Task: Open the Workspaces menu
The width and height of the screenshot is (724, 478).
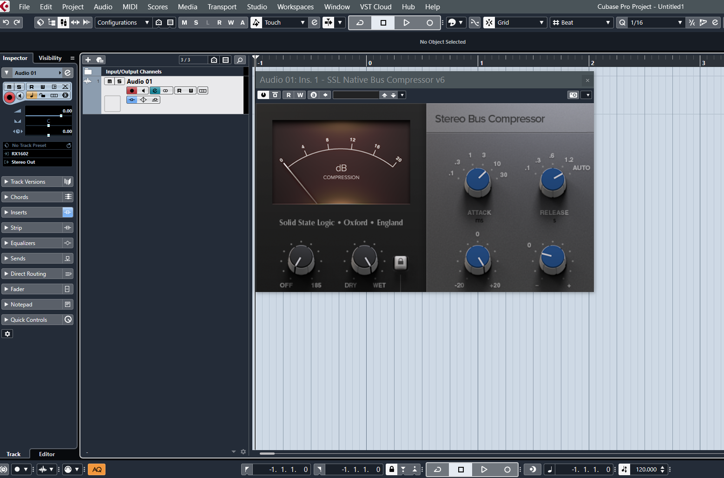Action: pos(295,7)
